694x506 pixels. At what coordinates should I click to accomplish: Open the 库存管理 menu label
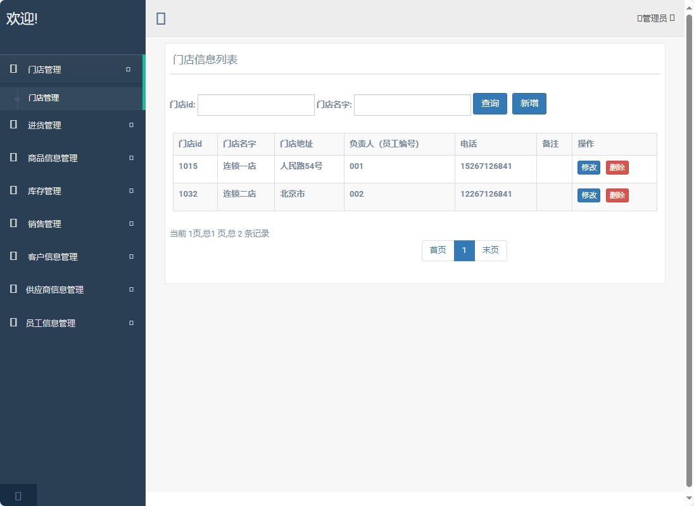(44, 191)
